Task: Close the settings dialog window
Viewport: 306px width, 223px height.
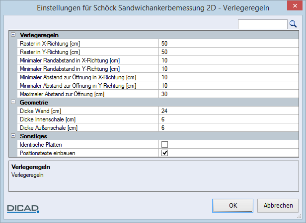Action: 295,5
